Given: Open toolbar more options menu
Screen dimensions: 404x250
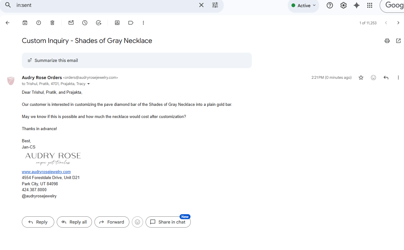Looking at the screenshot, I should click(143, 23).
